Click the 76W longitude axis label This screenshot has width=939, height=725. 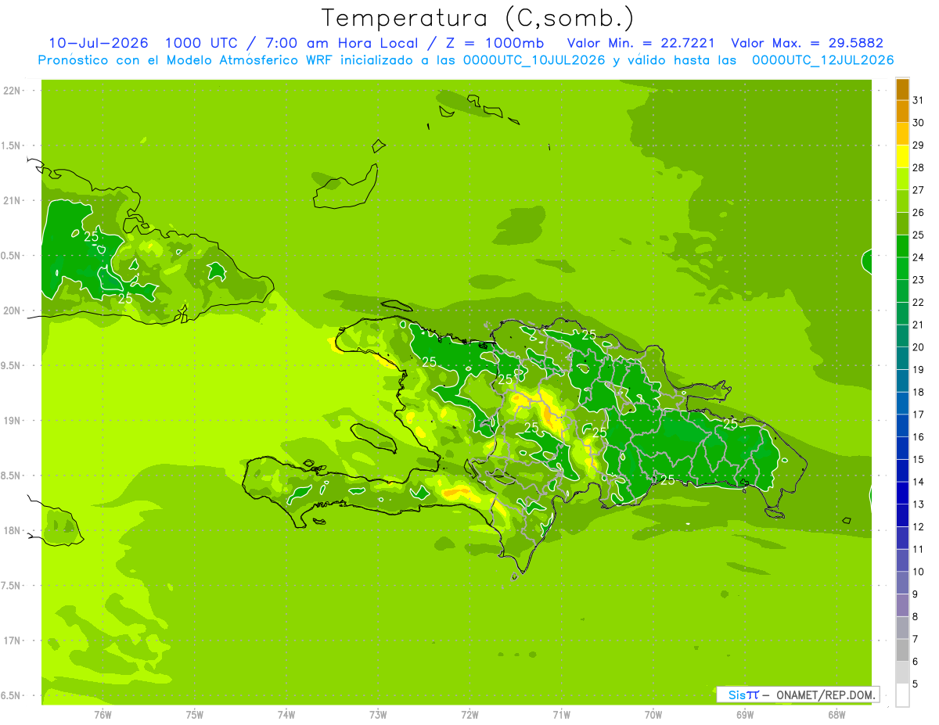pos(103,715)
